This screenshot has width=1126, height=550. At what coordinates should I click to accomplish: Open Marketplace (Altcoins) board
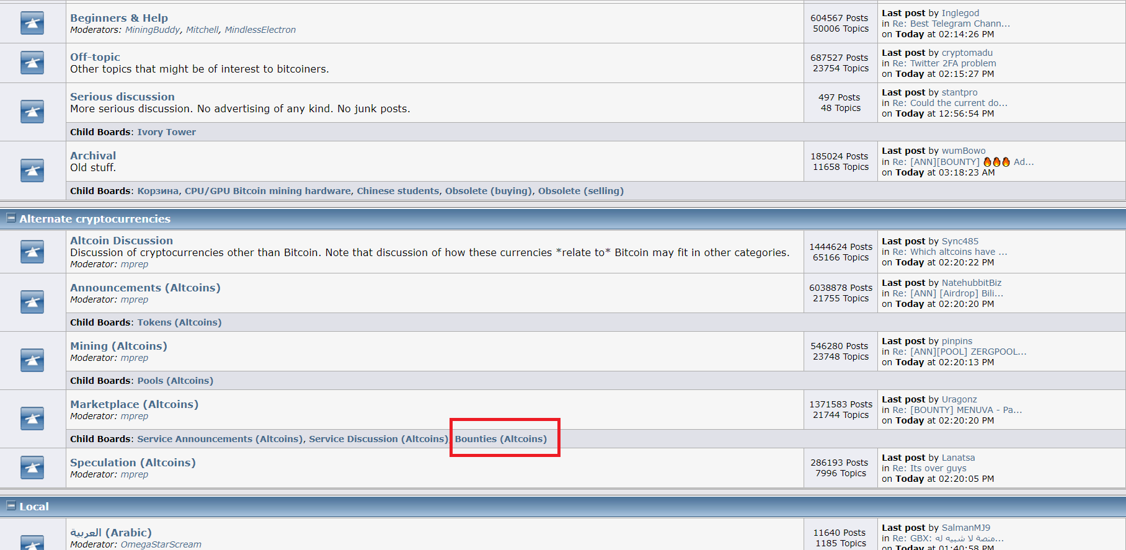click(134, 404)
